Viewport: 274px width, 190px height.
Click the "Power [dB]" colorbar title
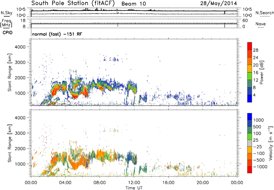click(261, 72)
